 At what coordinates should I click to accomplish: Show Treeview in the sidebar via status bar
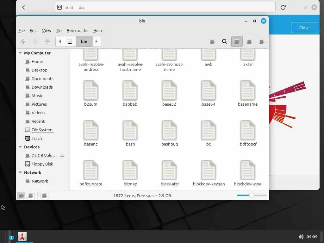(31, 196)
